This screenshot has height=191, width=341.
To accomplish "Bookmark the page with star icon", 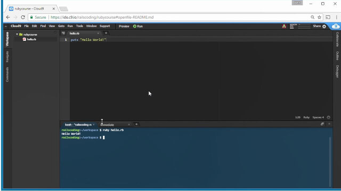I will (x=319, y=18).
